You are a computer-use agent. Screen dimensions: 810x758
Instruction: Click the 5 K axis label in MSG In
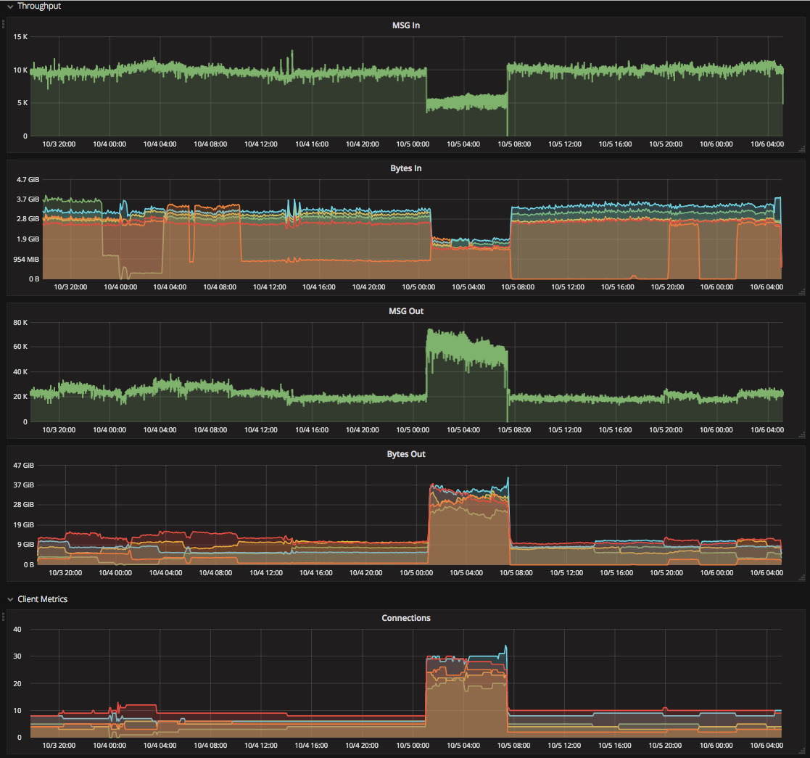pyautogui.click(x=22, y=103)
